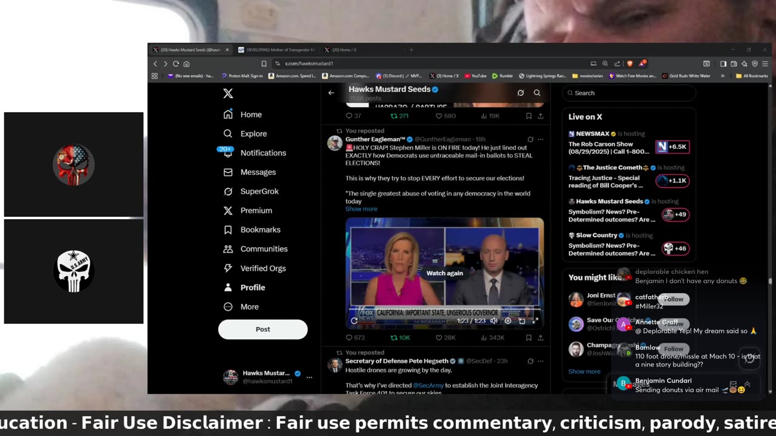Open a new browser tab

411,50
